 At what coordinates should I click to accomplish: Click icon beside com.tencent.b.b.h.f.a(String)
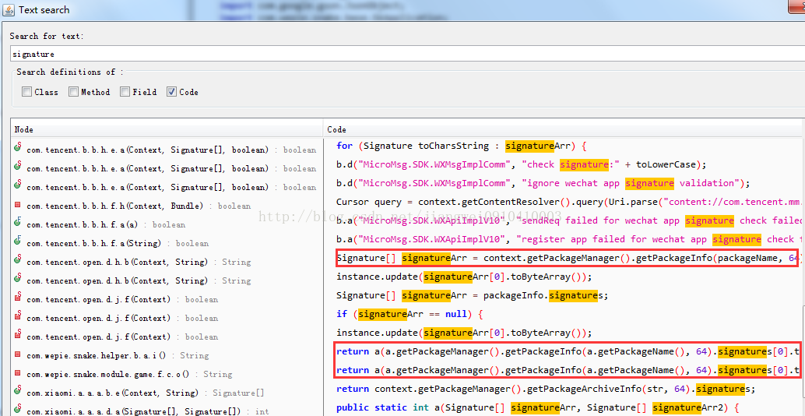tap(17, 242)
